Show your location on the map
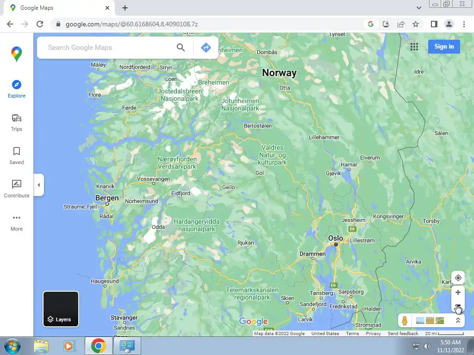This screenshot has height=355, width=474. point(458,278)
